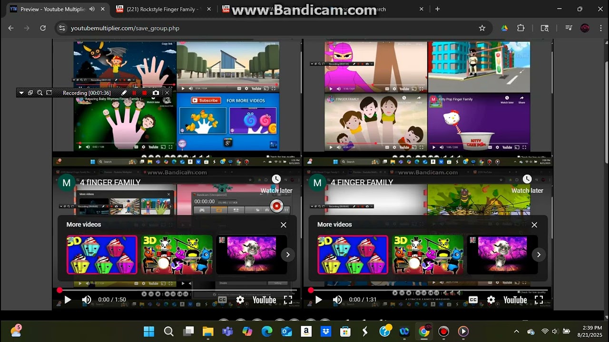The height and width of the screenshot is (342, 609).
Task: Show next suggestions in left More videos
Action: [x=288, y=255]
